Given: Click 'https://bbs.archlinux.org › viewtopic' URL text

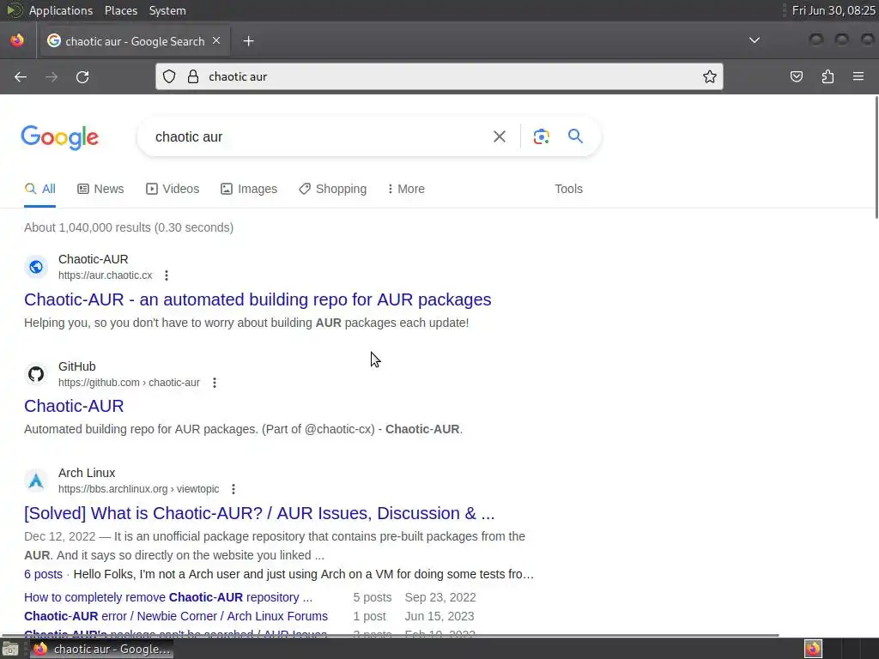Looking at the screenshot, I should click(x=138, y=489).
